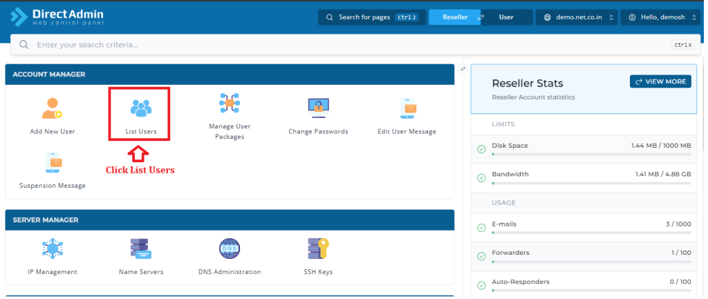This screenshot has width=708, height=299.
Task: Click the Forwarders status check icon
Action: point(481,256)
